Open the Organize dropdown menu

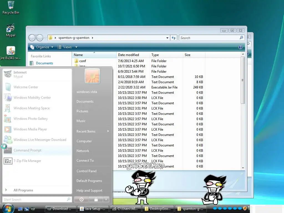[42, 47]
